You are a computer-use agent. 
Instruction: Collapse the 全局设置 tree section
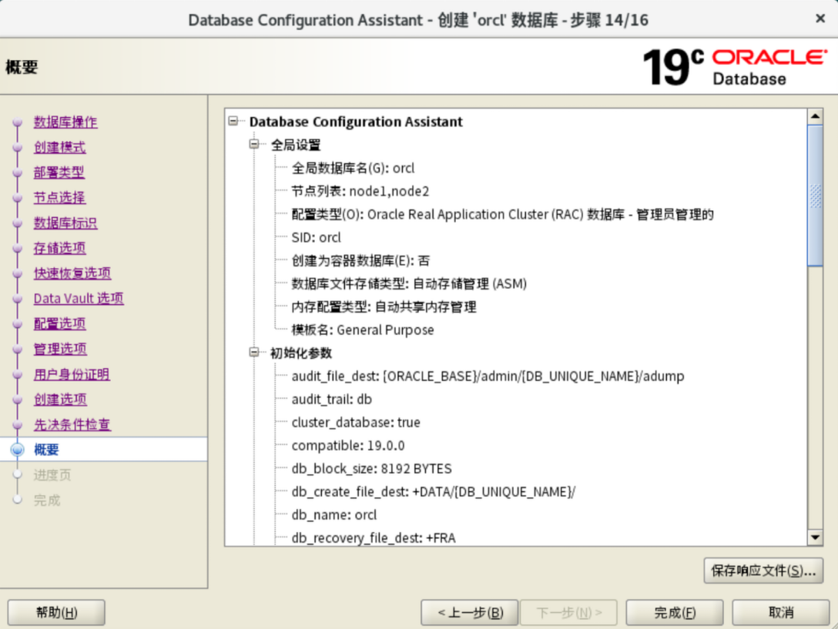[254, 145]
